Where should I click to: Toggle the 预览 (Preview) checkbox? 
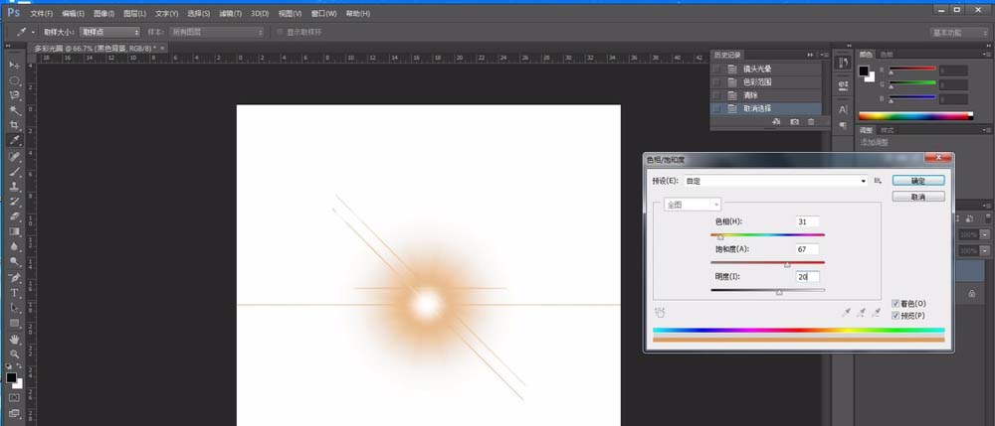click(x=896, y=315)
